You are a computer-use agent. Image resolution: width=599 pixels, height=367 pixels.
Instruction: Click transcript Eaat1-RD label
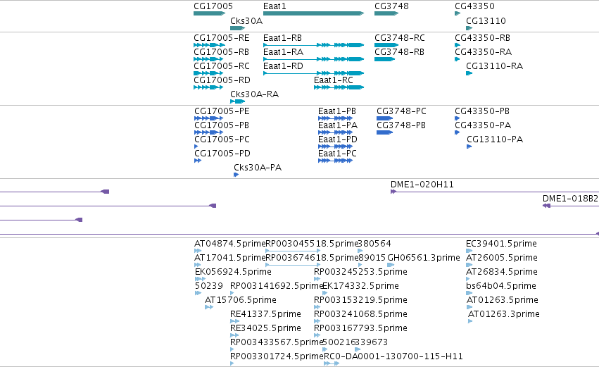tap(283, 66)
